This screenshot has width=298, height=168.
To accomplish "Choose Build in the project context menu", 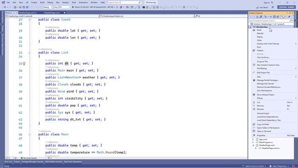I will (259, 30).
